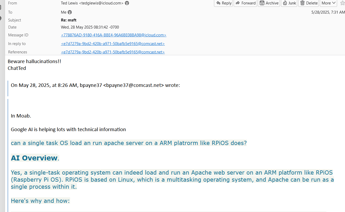
Task: Click the 'Here's why and how:' text
Action: tap(40, 201)
